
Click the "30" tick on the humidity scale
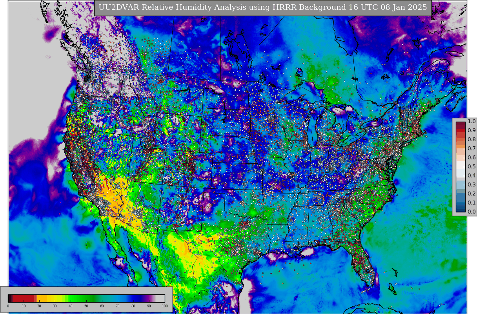pyautogui.click(x=55, y=306)
